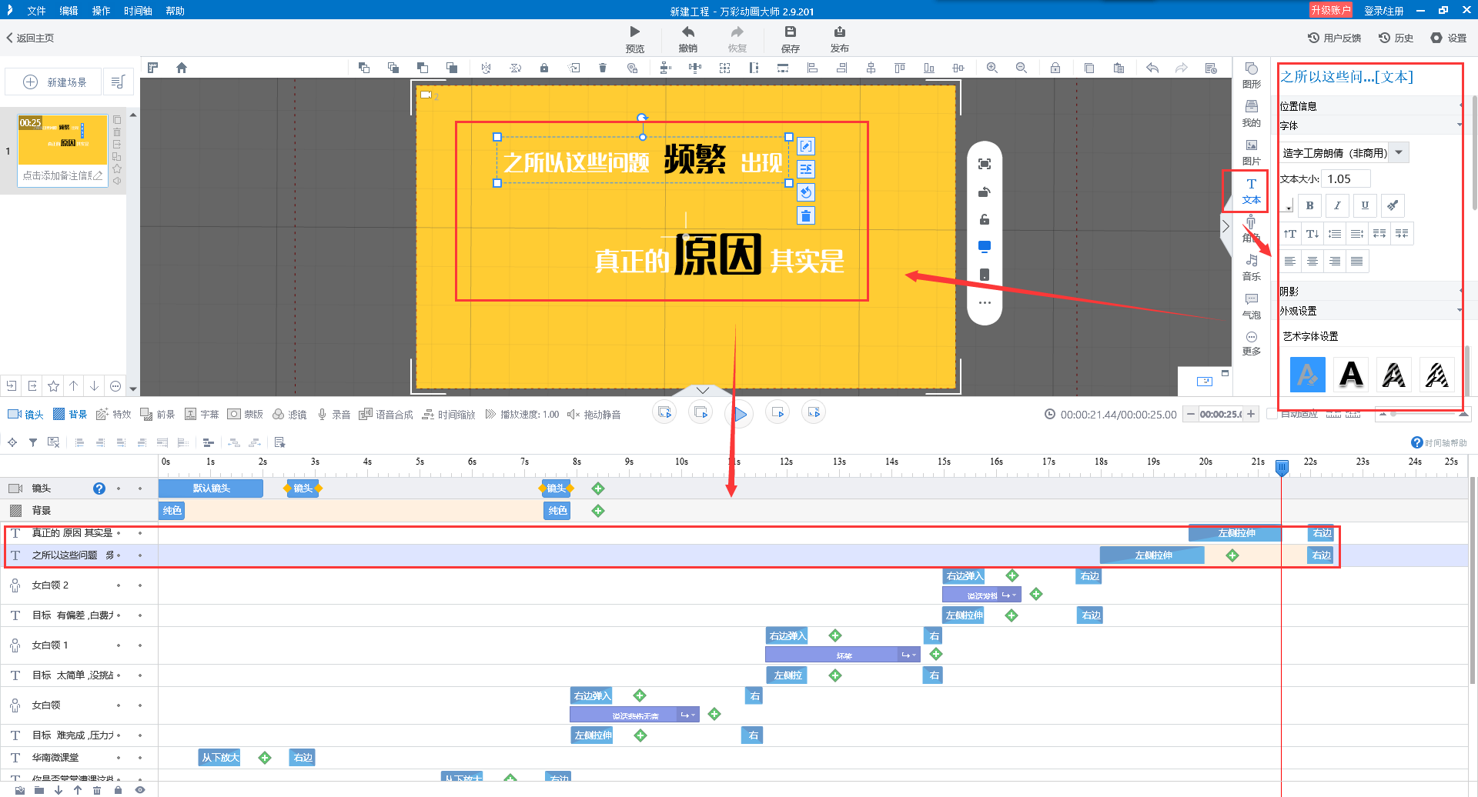Click the 撤销 undo button
1478x797 pixels.
687,39
